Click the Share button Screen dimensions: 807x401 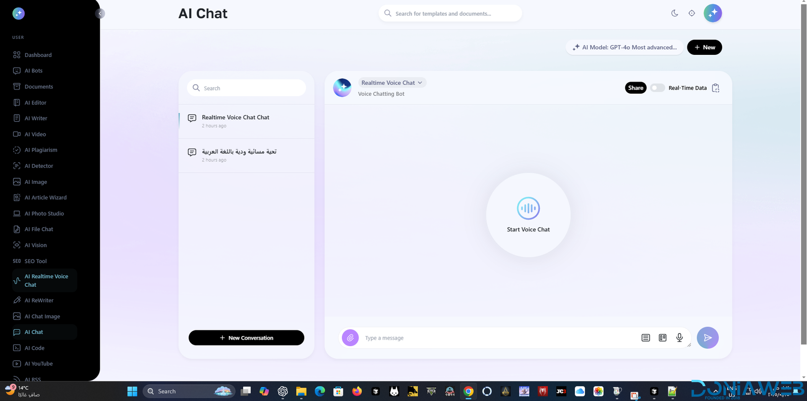pos(636,88)
